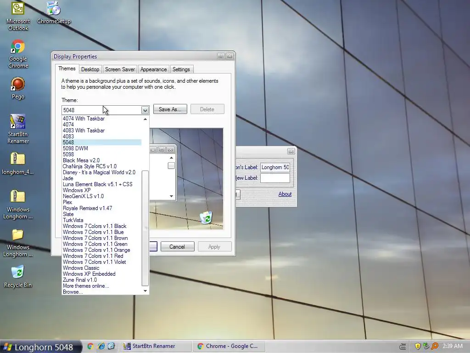
Task: Choose theme 'Plex'
Action: pos(101,202)
